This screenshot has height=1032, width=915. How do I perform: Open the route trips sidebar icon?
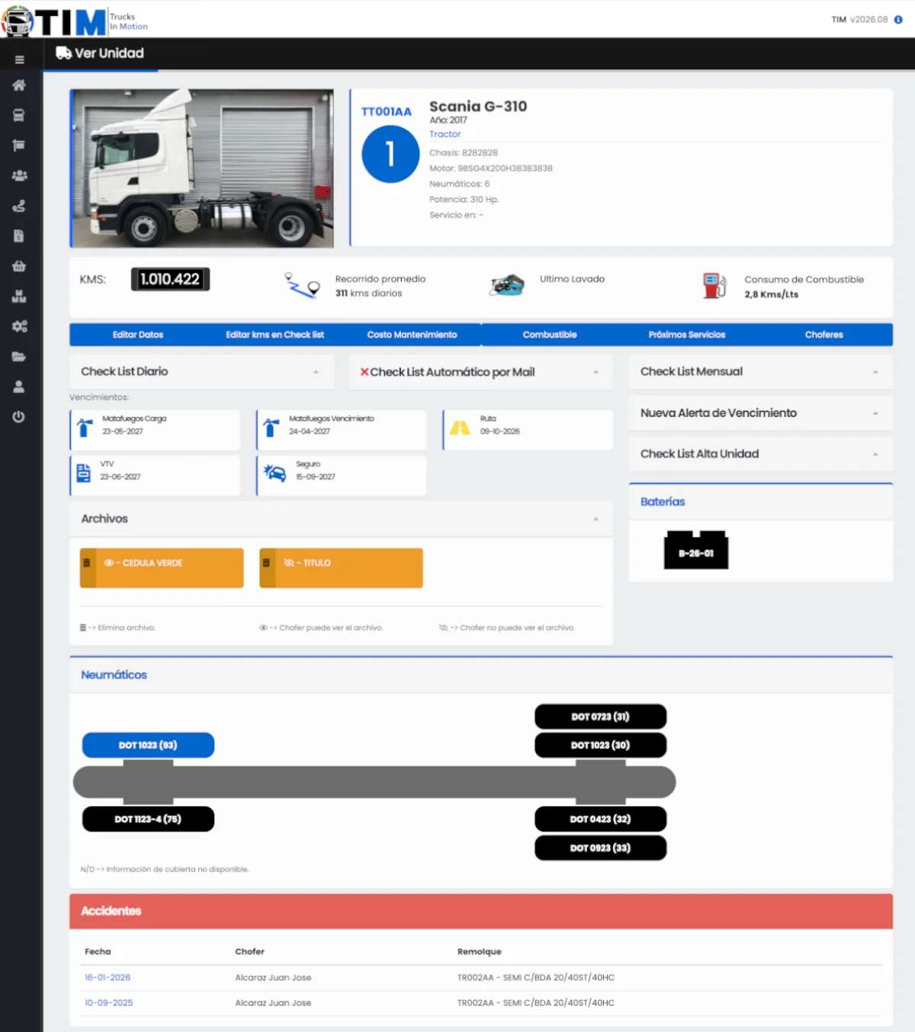19,206
